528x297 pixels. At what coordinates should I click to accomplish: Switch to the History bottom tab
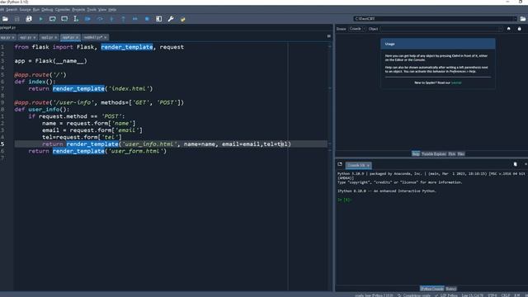pos(451,289)
